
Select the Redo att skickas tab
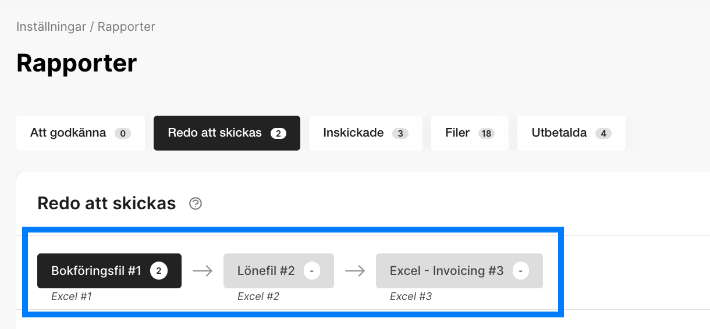[226, 133]
